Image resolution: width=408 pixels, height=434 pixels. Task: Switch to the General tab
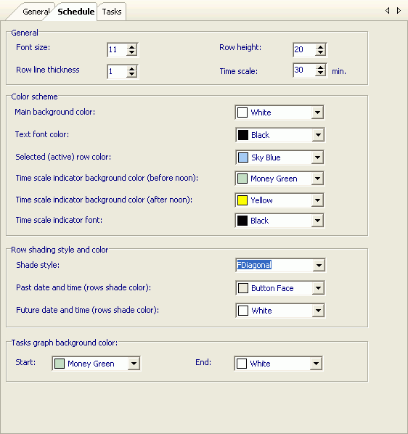tap(36, 12)
